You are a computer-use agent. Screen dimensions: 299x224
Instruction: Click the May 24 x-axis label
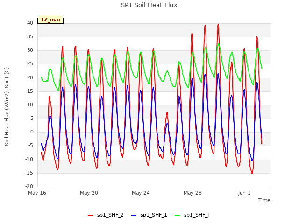141,193
